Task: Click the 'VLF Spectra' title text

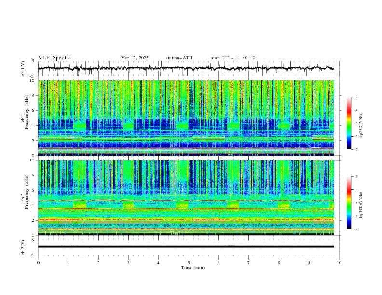Action: point(55,58)
